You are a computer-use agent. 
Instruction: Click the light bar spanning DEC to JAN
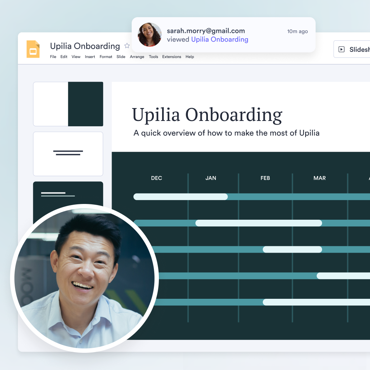[x=180, y=197]
